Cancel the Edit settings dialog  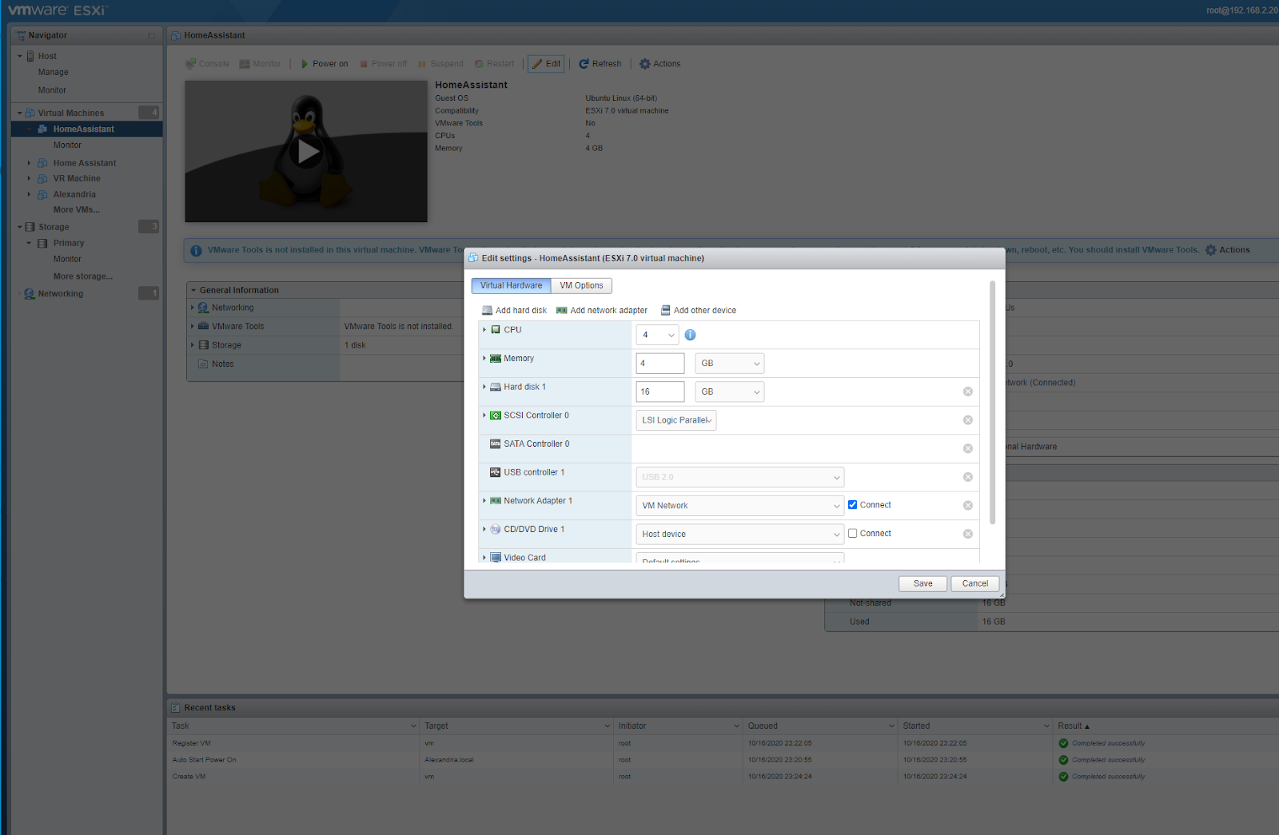975,583
